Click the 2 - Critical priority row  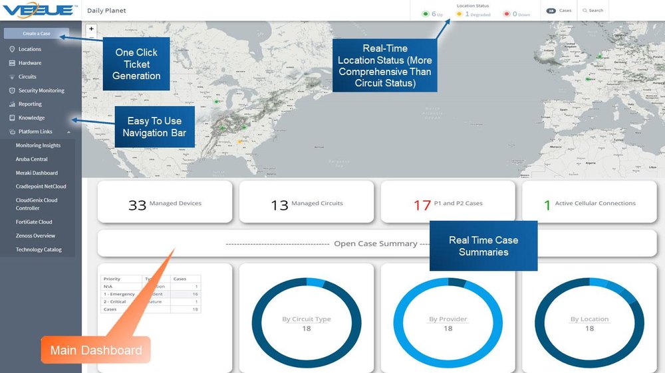150,301
